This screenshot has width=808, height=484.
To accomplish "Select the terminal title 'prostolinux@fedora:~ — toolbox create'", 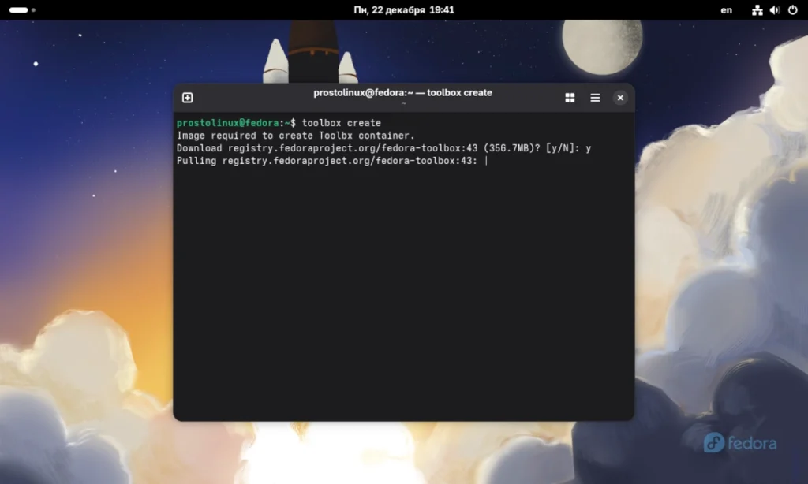I will [x=402, y=93].
